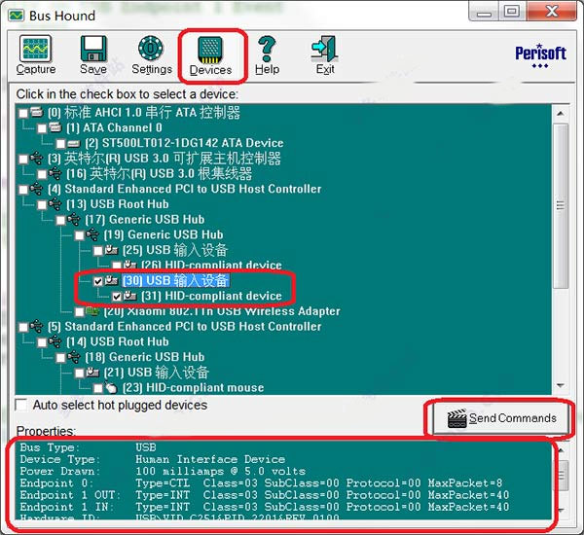Select the (19) Generic USB Hub node
Viewport: 584px width, 535px height.
[175, 234]
